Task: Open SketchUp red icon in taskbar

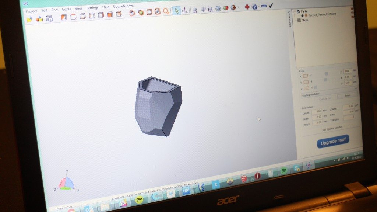Action: point(244,179)
